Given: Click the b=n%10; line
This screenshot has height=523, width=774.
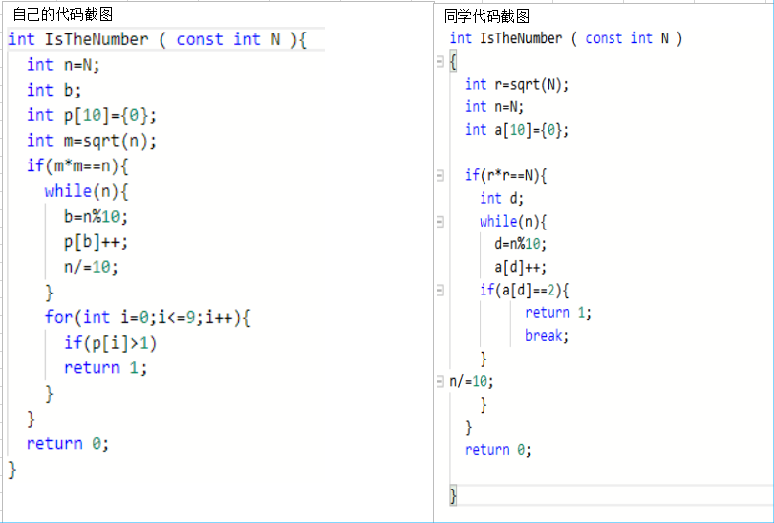Looking at the screenshot, I should (x=97, y=217).
